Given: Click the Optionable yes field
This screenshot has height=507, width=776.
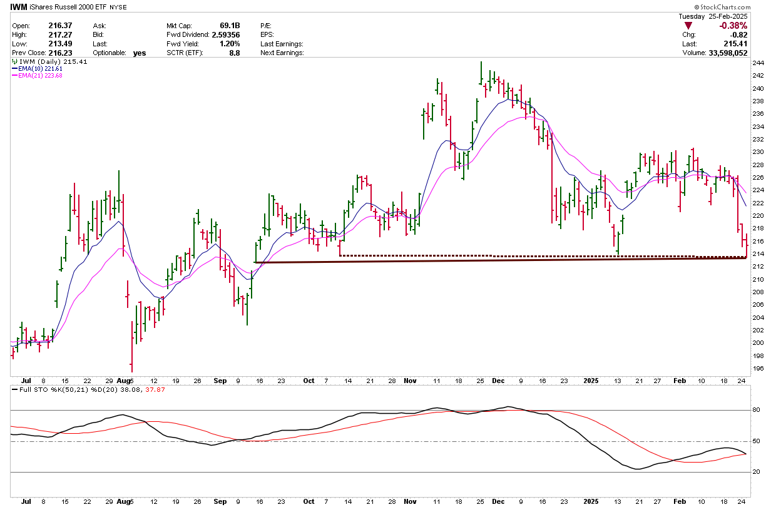Looking at the screenshot, I should point(139,53).
